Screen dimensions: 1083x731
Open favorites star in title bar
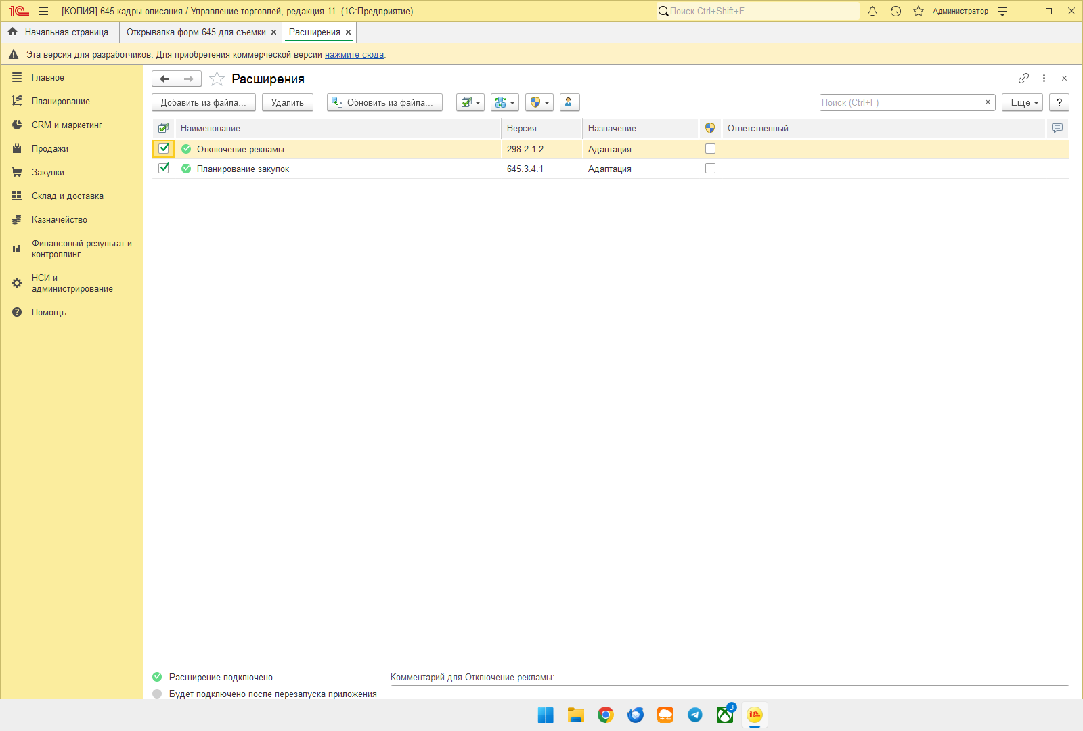tap(919, 11)
